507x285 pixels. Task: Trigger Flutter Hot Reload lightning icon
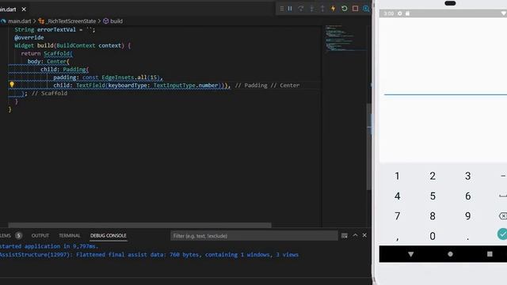click(x=334, y=9)
